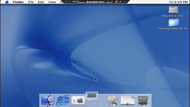Open the Mac.com @ spring icon in Dock
This screenshot has width=190, height=107.
[x=112, y=100]
